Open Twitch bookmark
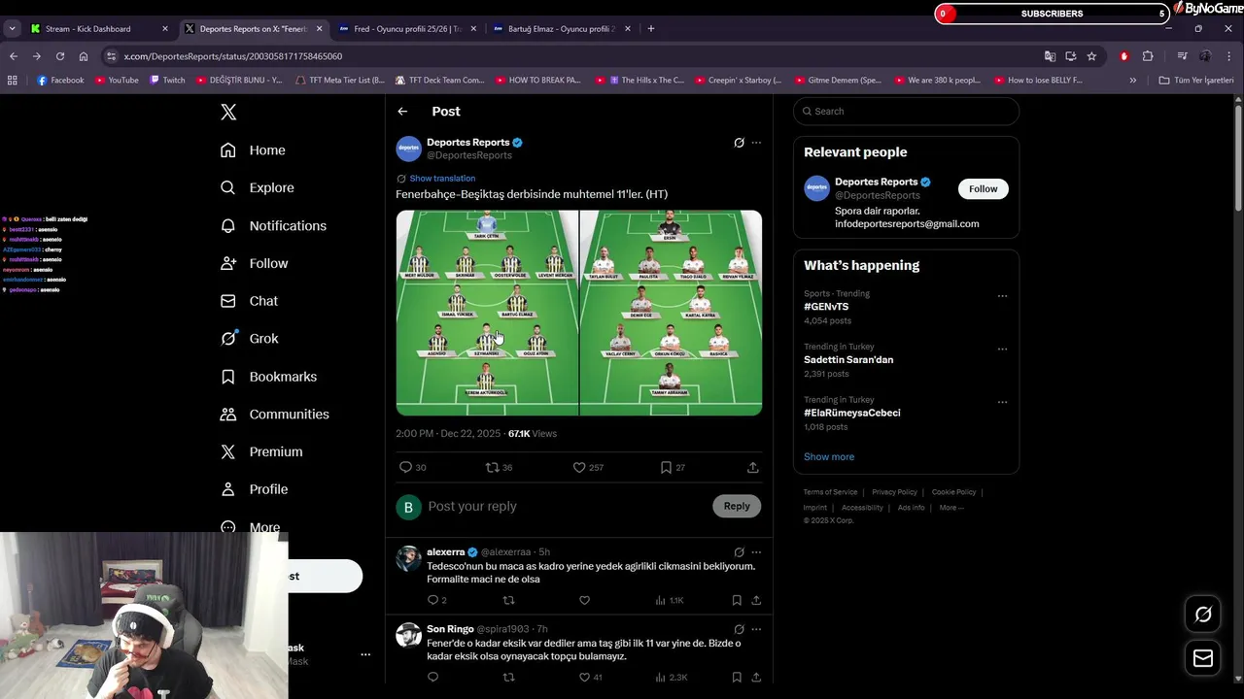This screenshot has width=1244, height=699. point(167,81)
